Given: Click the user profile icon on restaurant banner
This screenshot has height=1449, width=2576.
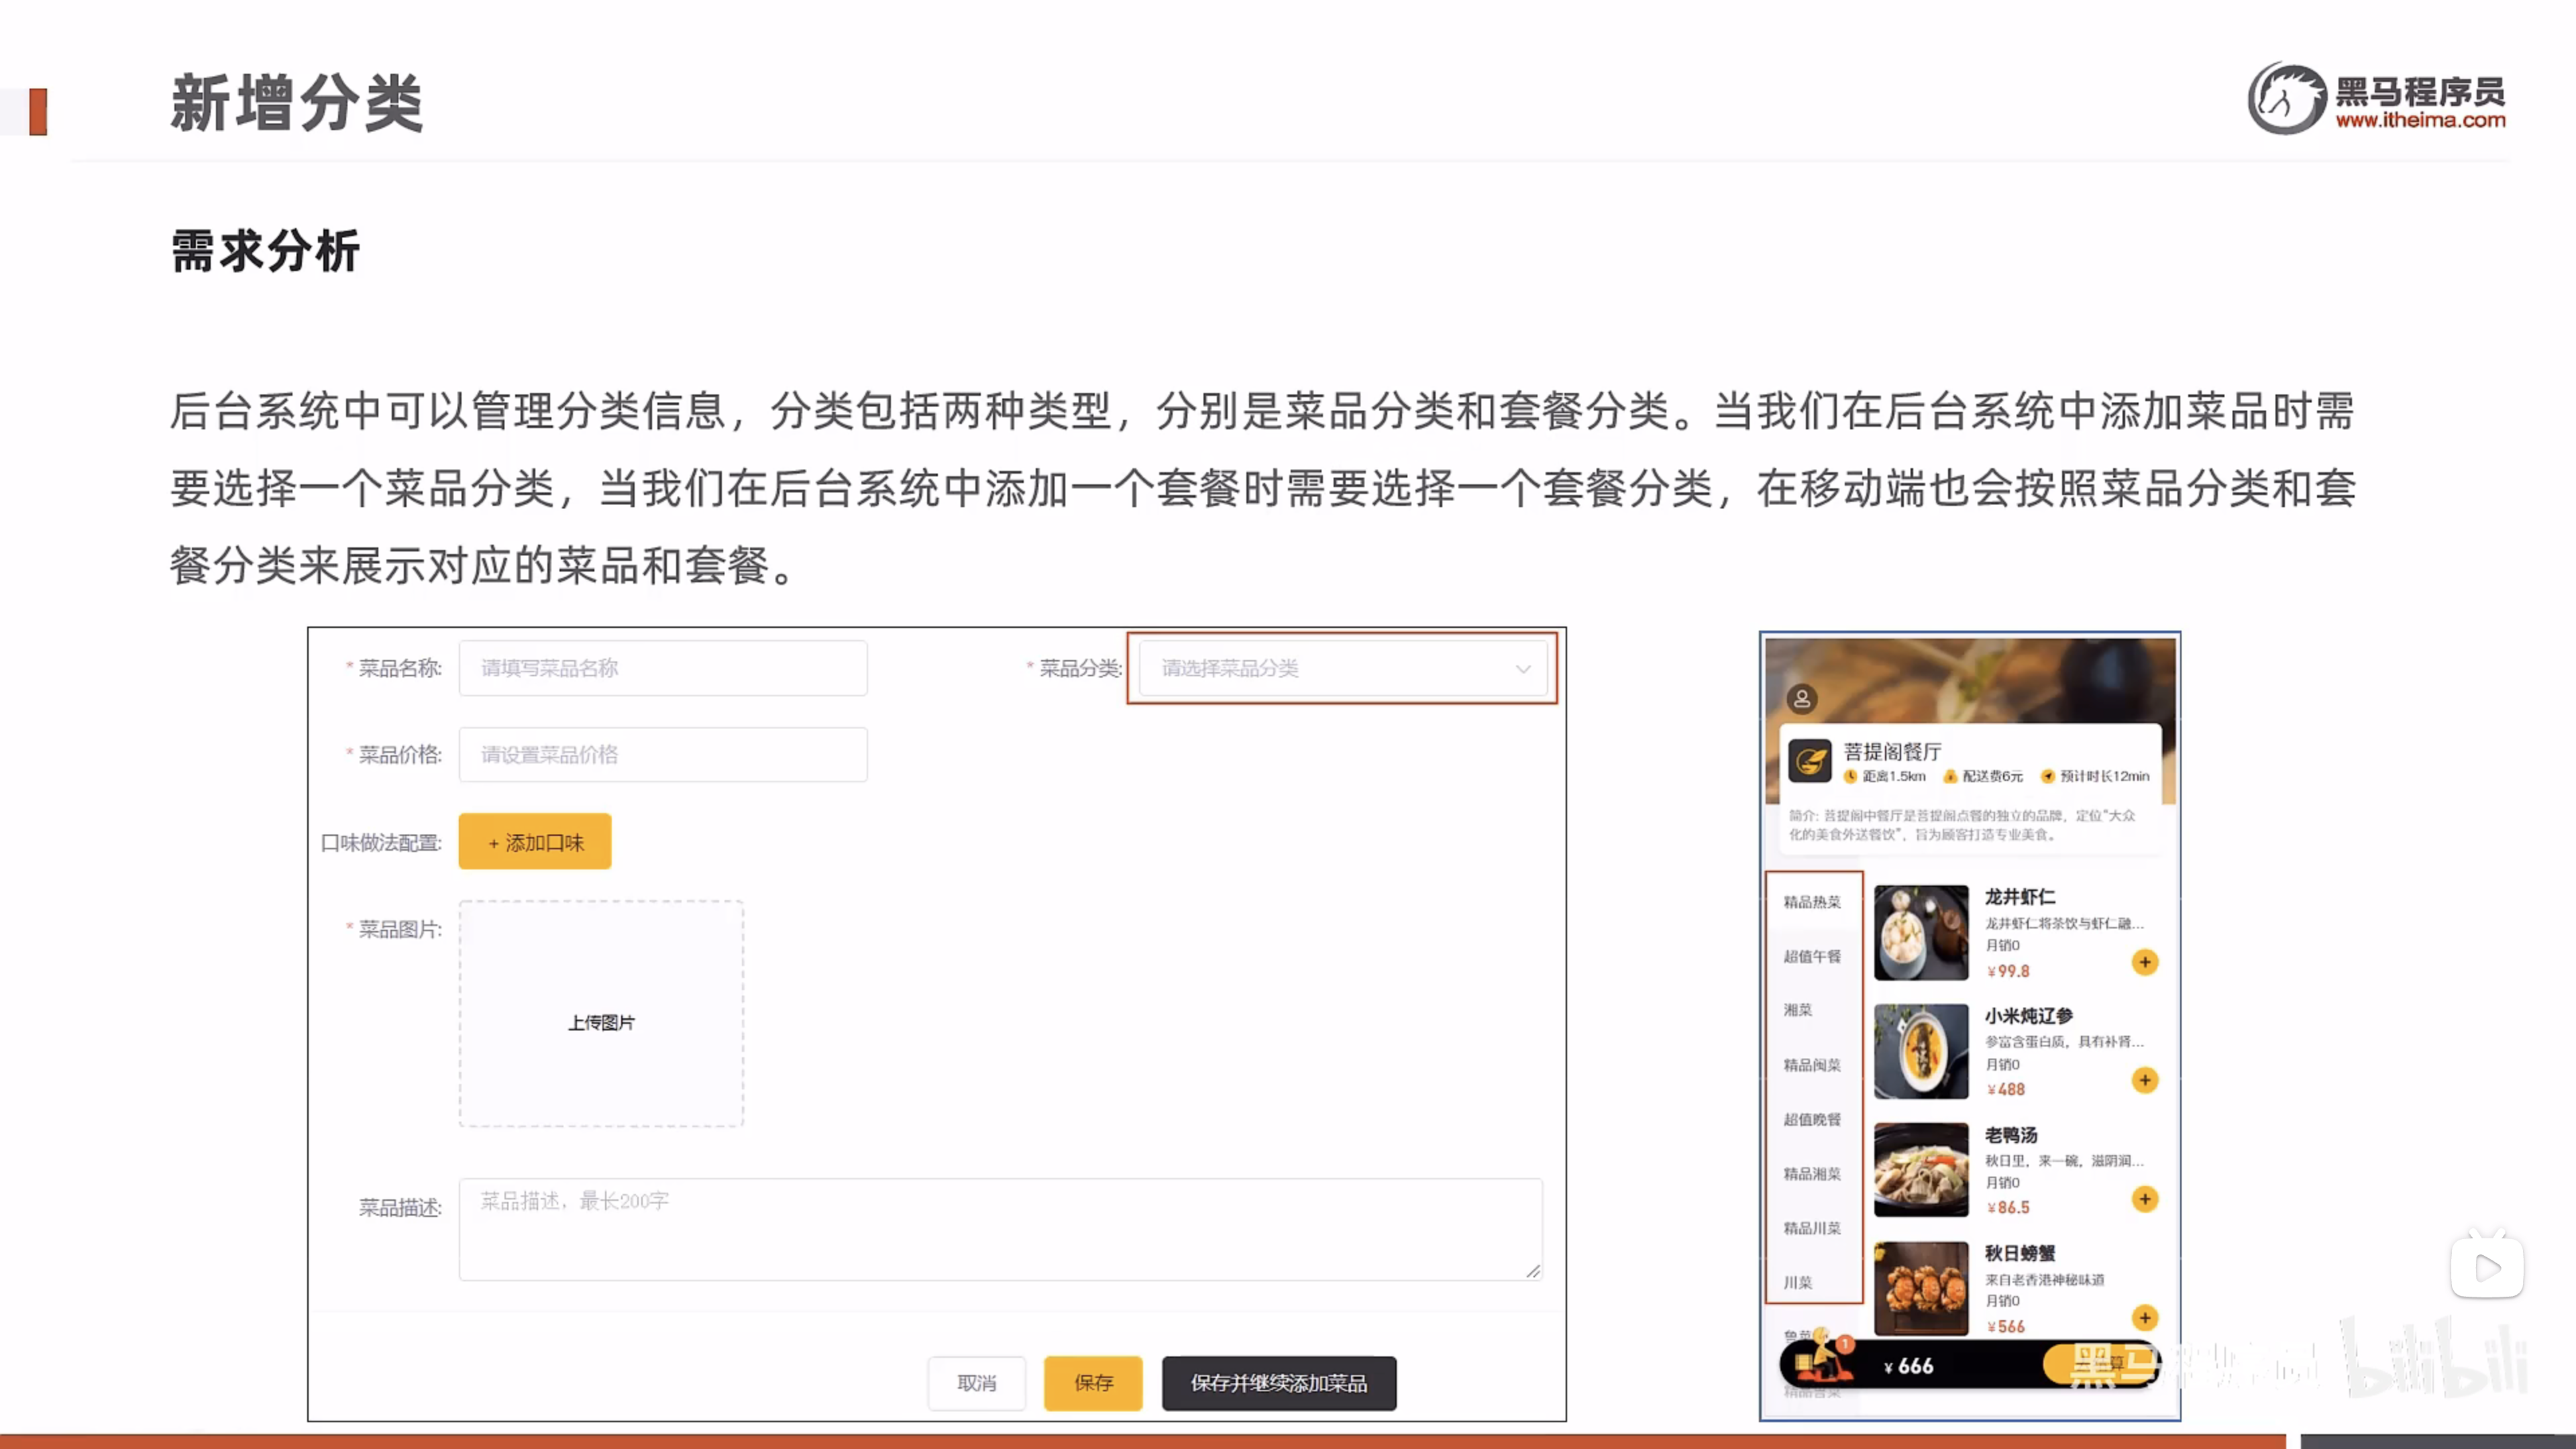Looking at the screenshot, I should pyautogui.click(x=1801, y=698).
